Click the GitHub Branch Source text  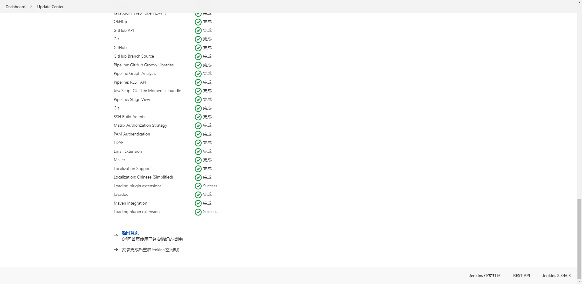point(134,56)
